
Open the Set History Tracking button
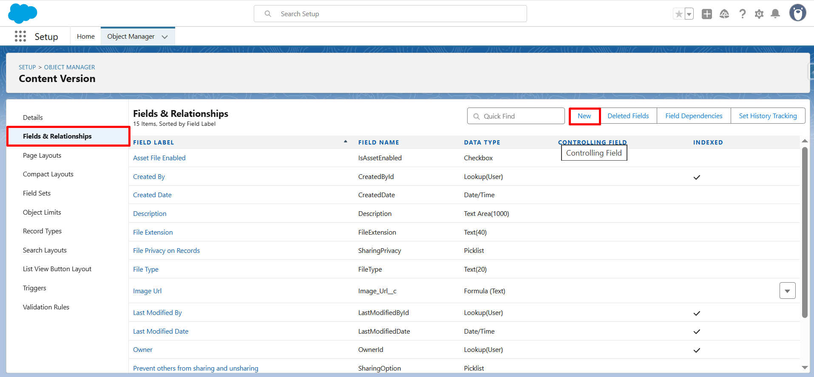point(768,116)
